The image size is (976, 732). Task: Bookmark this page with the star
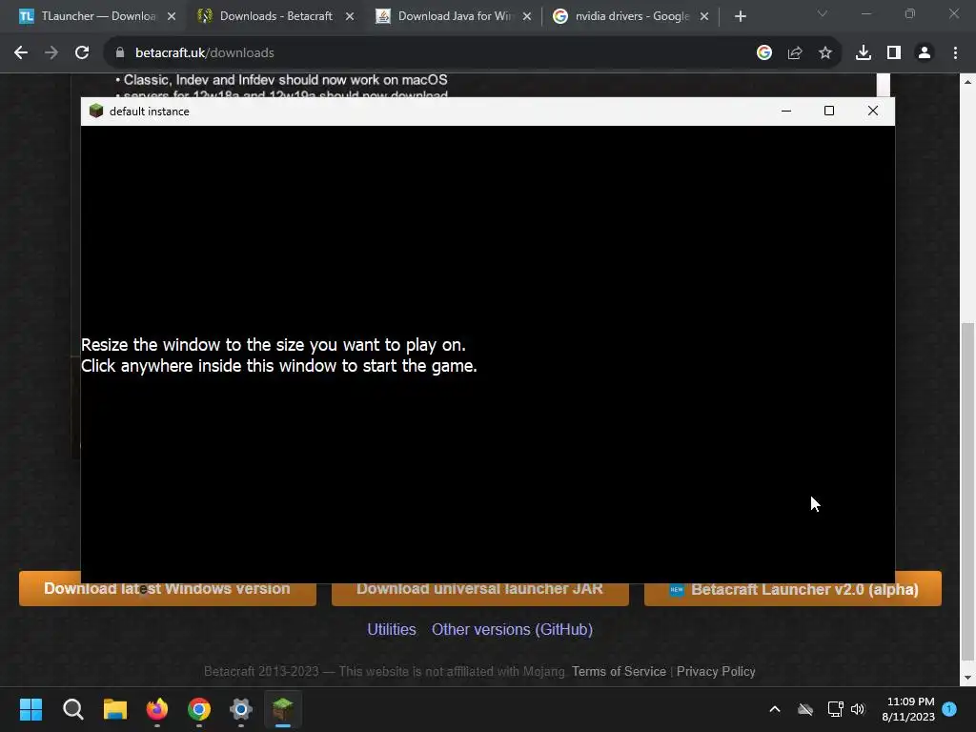click(825, 53)
